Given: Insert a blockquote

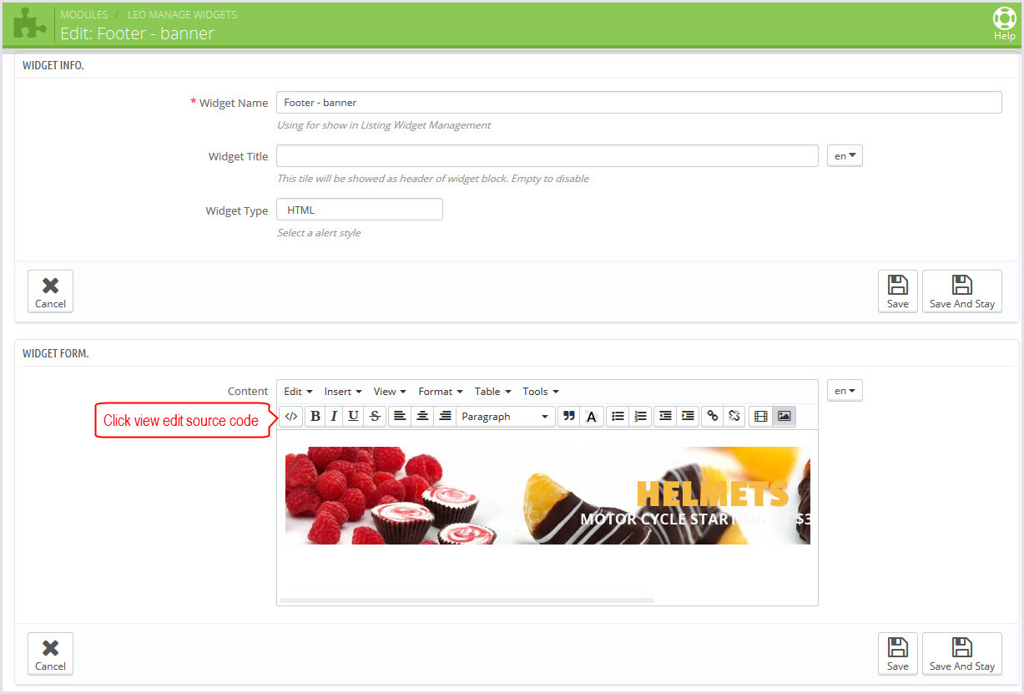Looking at the screenshot, I should coord(569,416).
